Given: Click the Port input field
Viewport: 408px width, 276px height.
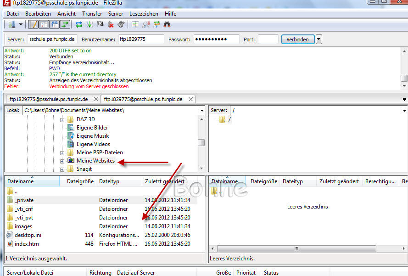Looking at the screenshot, I should tap(268, 39).
